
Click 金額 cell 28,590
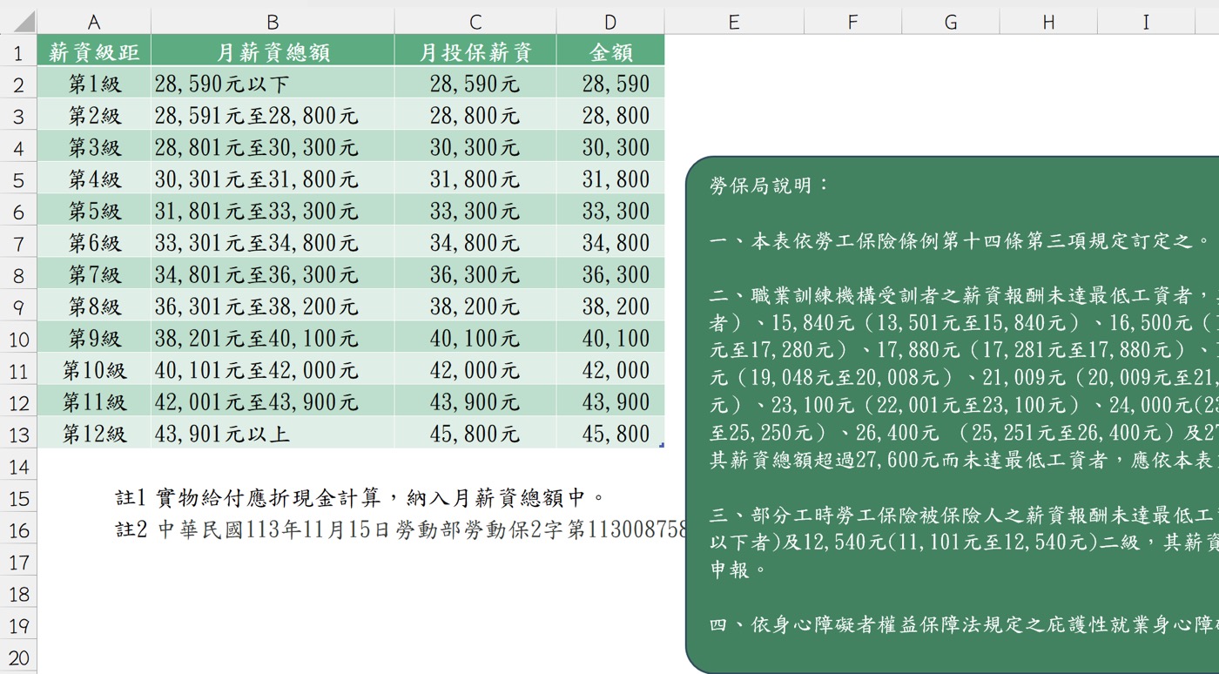pyautogui.click(x=610, y=84)
